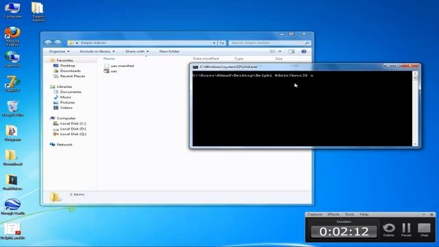Pause the screen recording
The height and width of the screenshot is (247, 439).
pyautogui.click(x=406, y=230)
